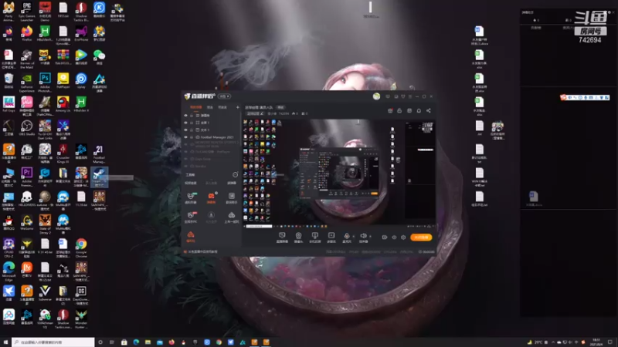Open microphone options arrow
Image resolution: width=618 pixels, height=347 pixels.
[352, 236]
